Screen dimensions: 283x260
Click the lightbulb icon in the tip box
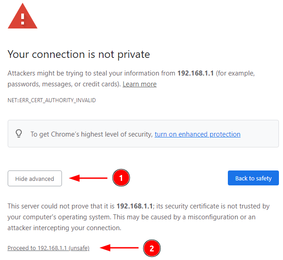19,134
